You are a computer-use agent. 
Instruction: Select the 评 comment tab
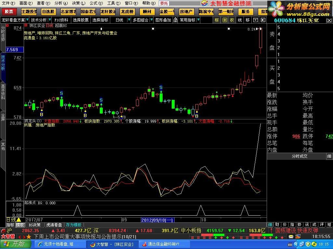(322, 225)
